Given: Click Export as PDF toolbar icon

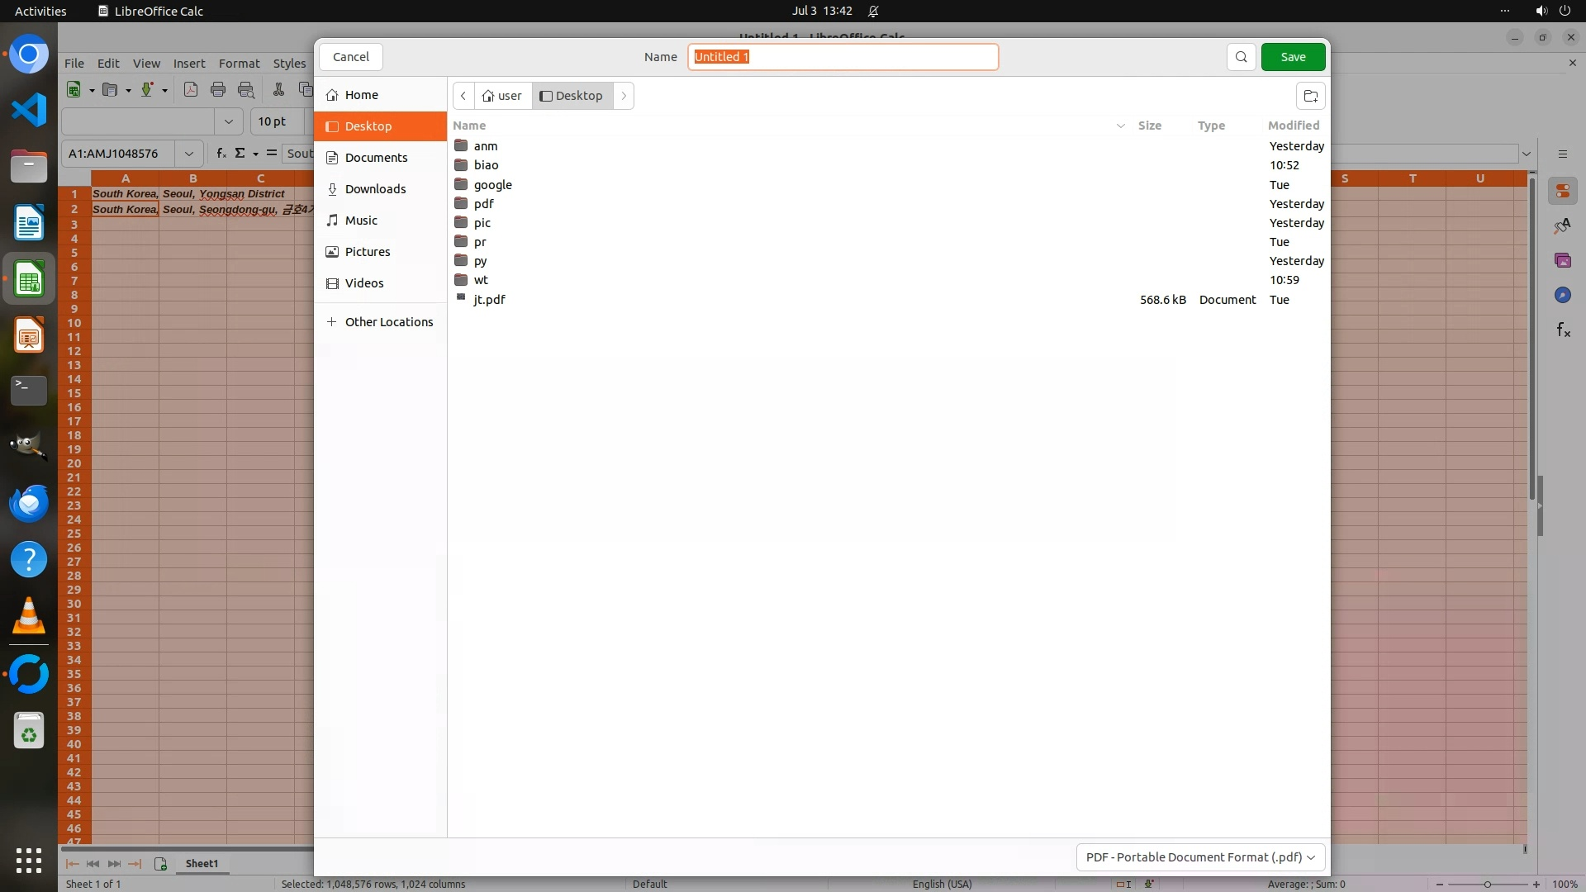Looking at the screenshot, I should click(191, 90).
